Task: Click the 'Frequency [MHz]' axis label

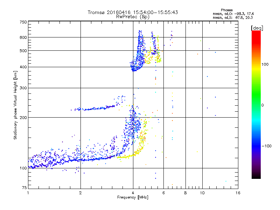Action: (x=133, y=197)
